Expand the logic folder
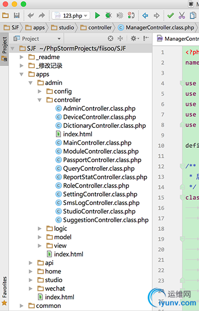 click(40, 229)
